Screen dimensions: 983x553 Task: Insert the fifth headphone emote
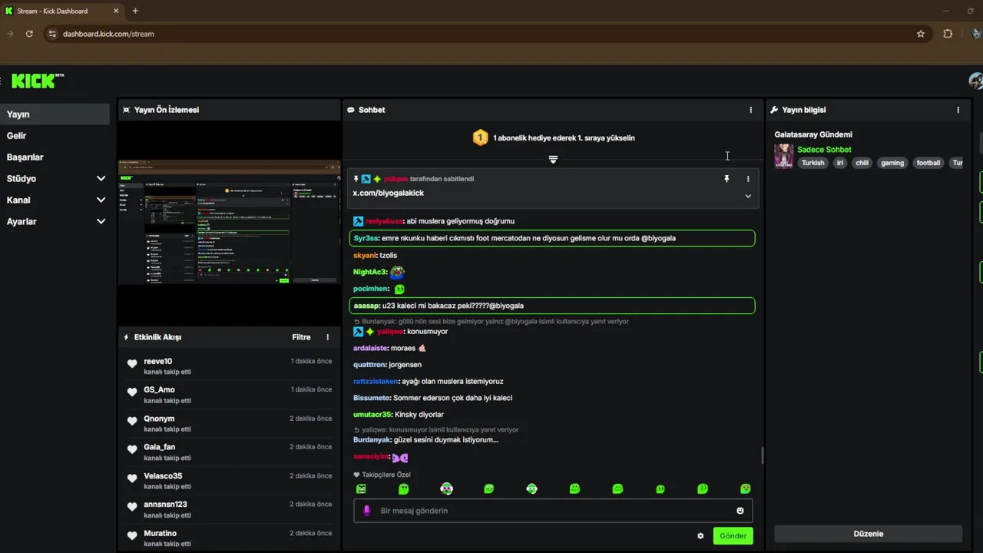[531, 488]
